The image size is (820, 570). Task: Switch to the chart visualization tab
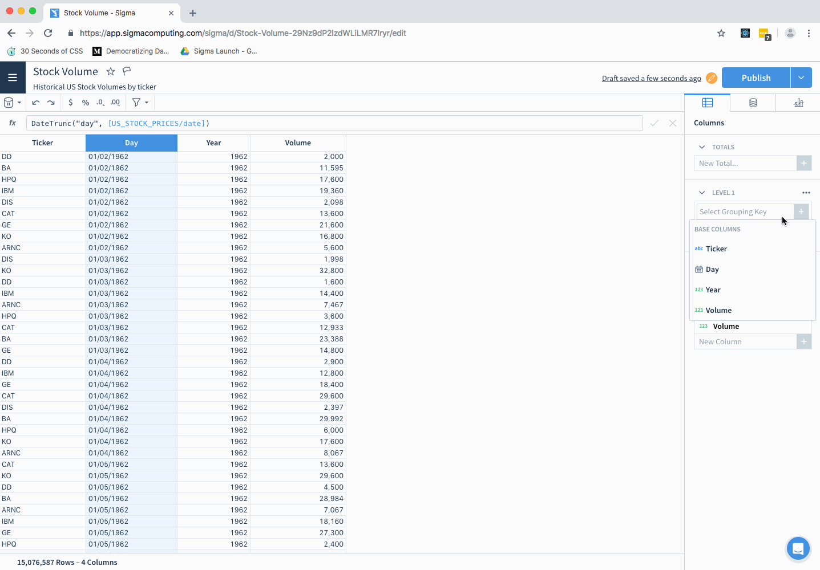click(x=798, y=103)
